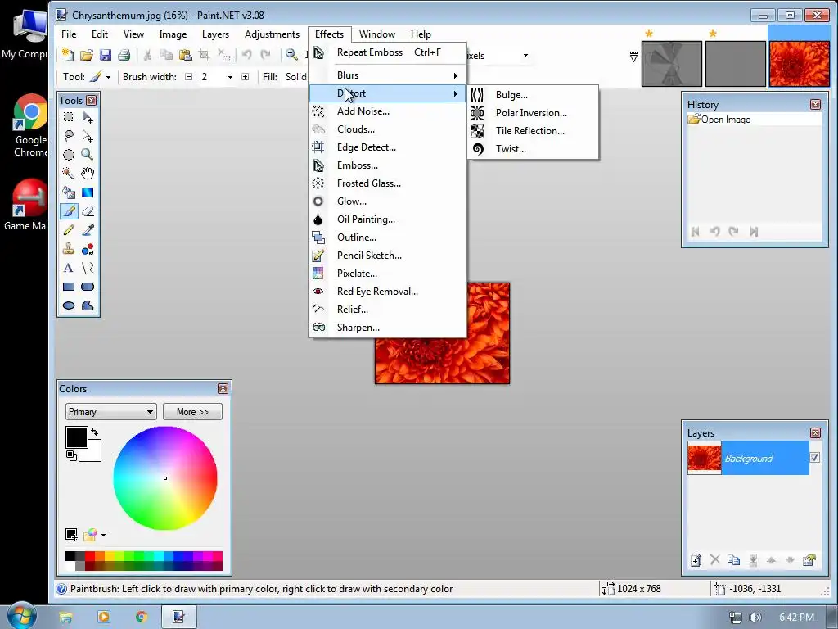The image size is (838, 629).
Task: Select the Paint Bucket tool
Action: pos(69,192)
